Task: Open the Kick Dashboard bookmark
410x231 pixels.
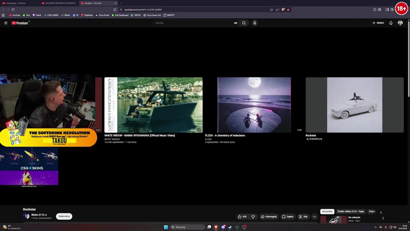Action: tap(120, 15)
